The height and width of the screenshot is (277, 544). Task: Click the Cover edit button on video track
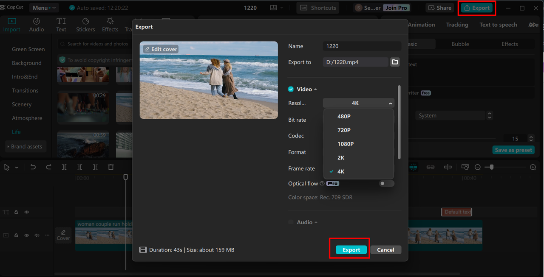[x=63, y=235]
